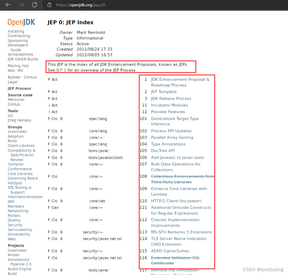Open the Web group link

click(x=12, y=239)
